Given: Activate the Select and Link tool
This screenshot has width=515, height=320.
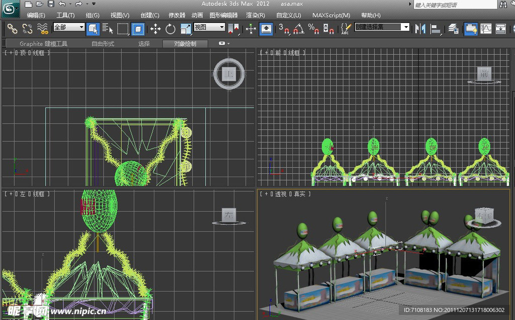Looking at the screenshot, I should [x=12, y=29].
